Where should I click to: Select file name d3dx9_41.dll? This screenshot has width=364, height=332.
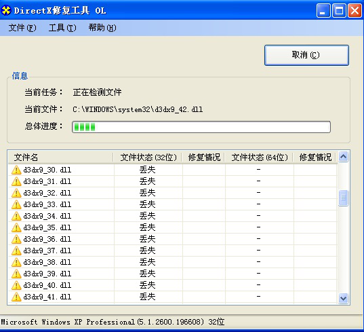(47, 297)
